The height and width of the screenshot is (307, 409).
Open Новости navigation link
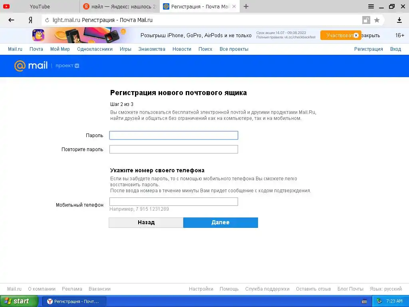point(182,49)
